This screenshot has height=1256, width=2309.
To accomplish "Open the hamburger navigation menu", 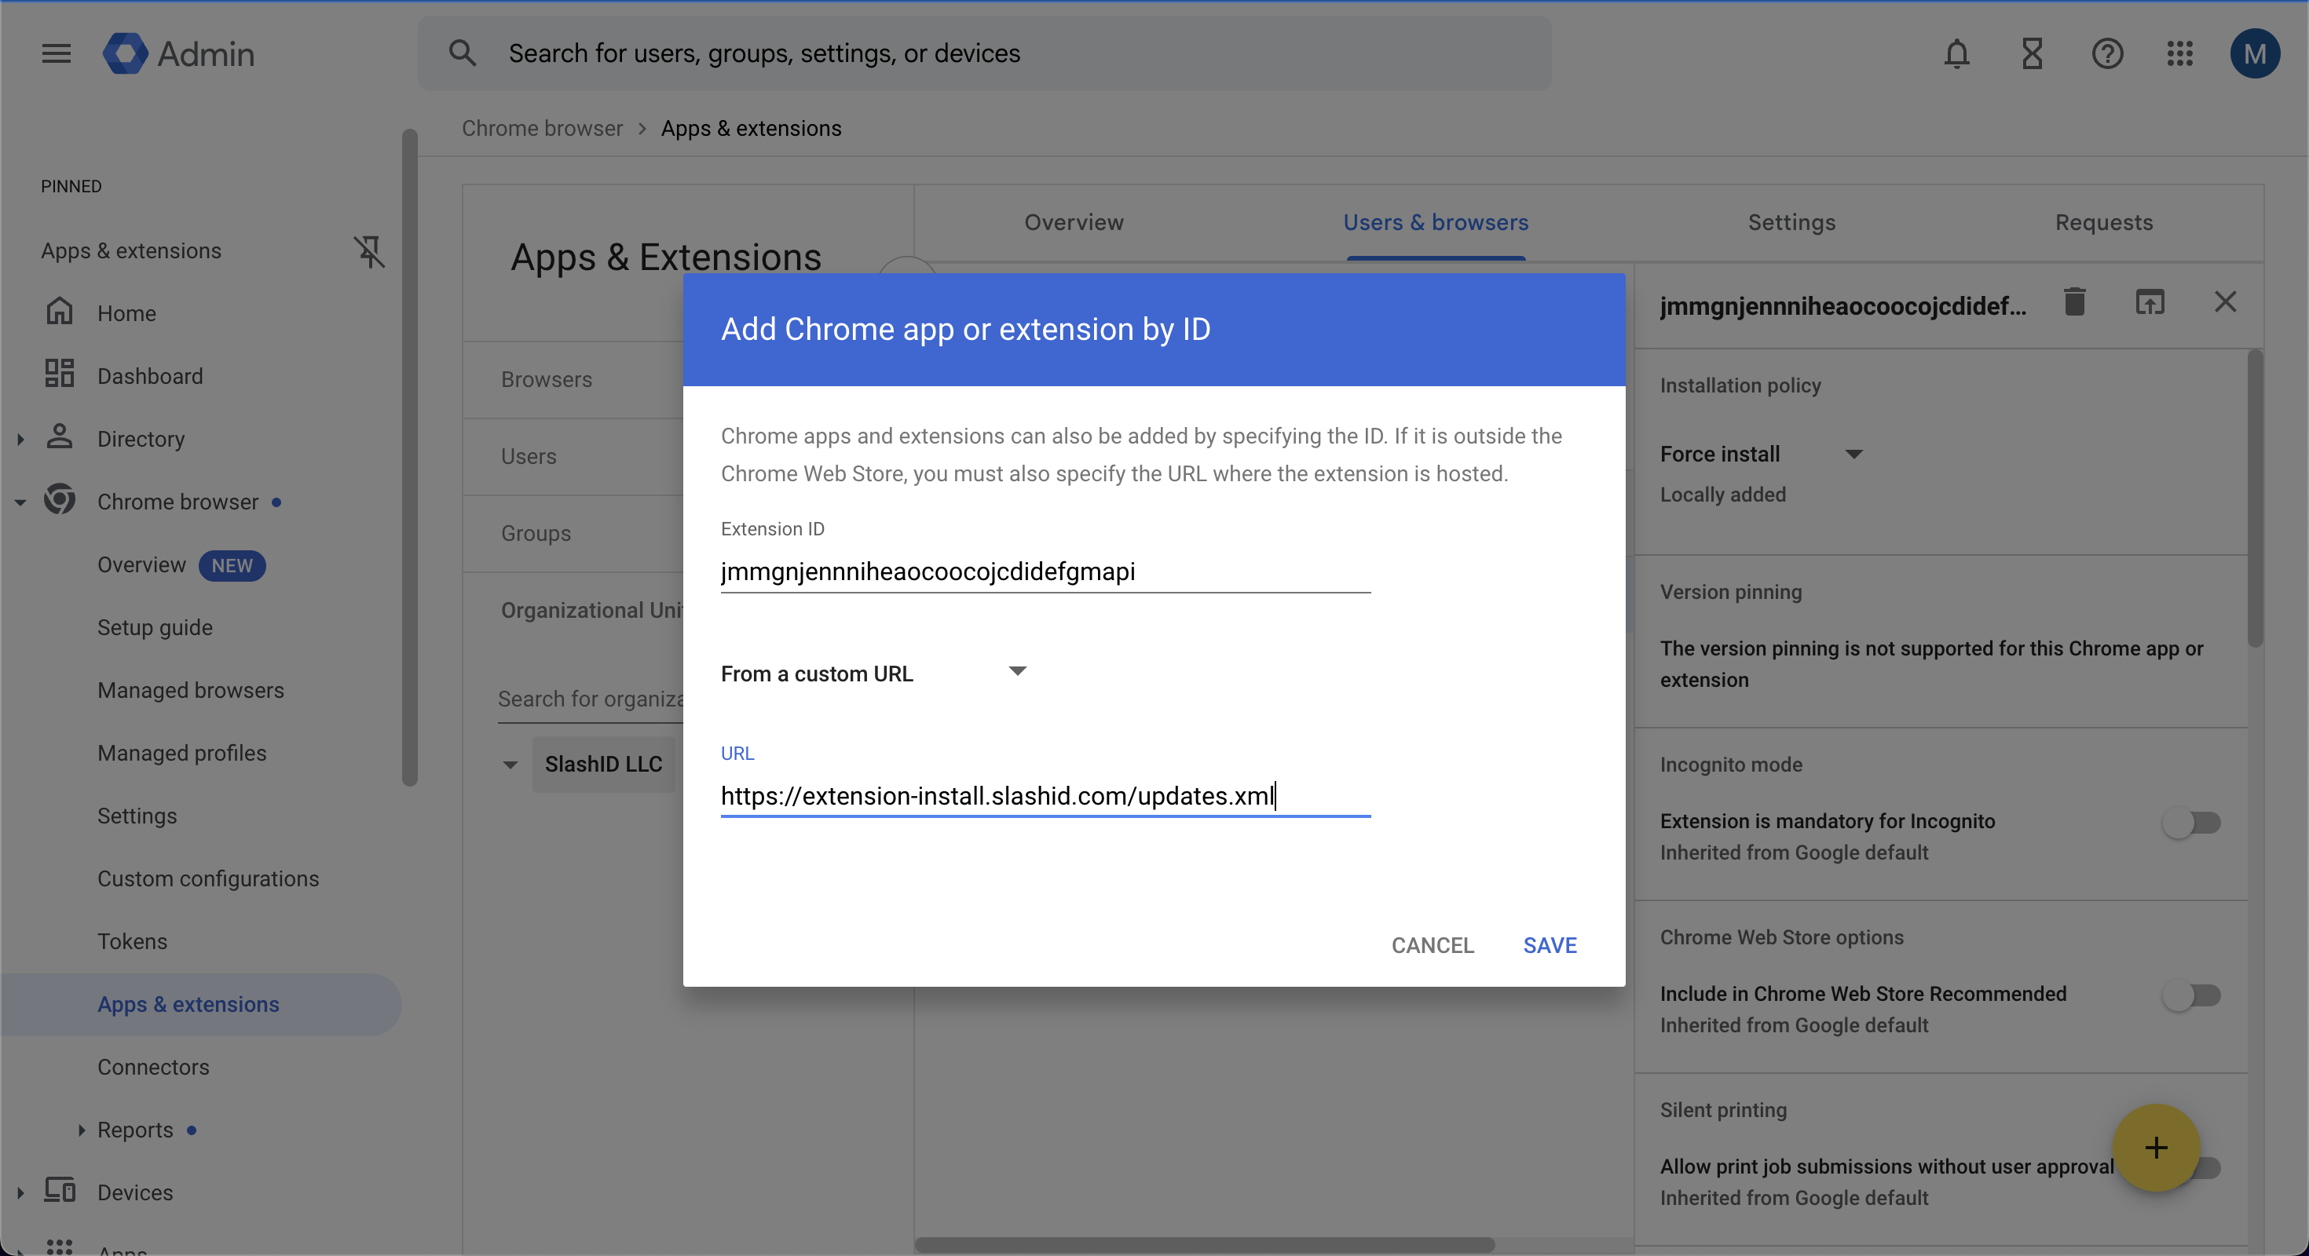I will (x=56, y=53).
